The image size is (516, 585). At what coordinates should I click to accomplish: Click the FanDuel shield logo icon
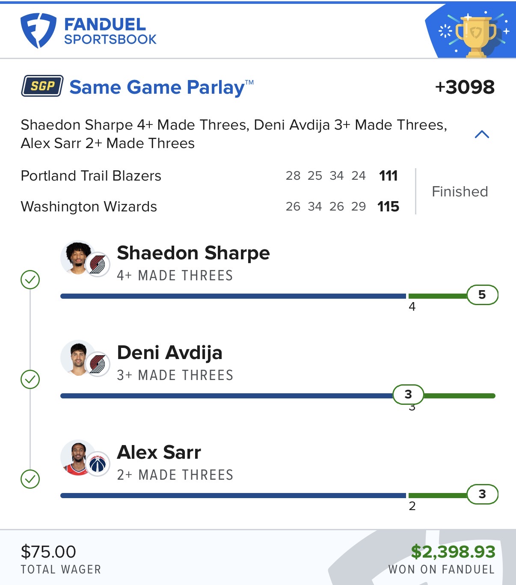coord(38,30)
